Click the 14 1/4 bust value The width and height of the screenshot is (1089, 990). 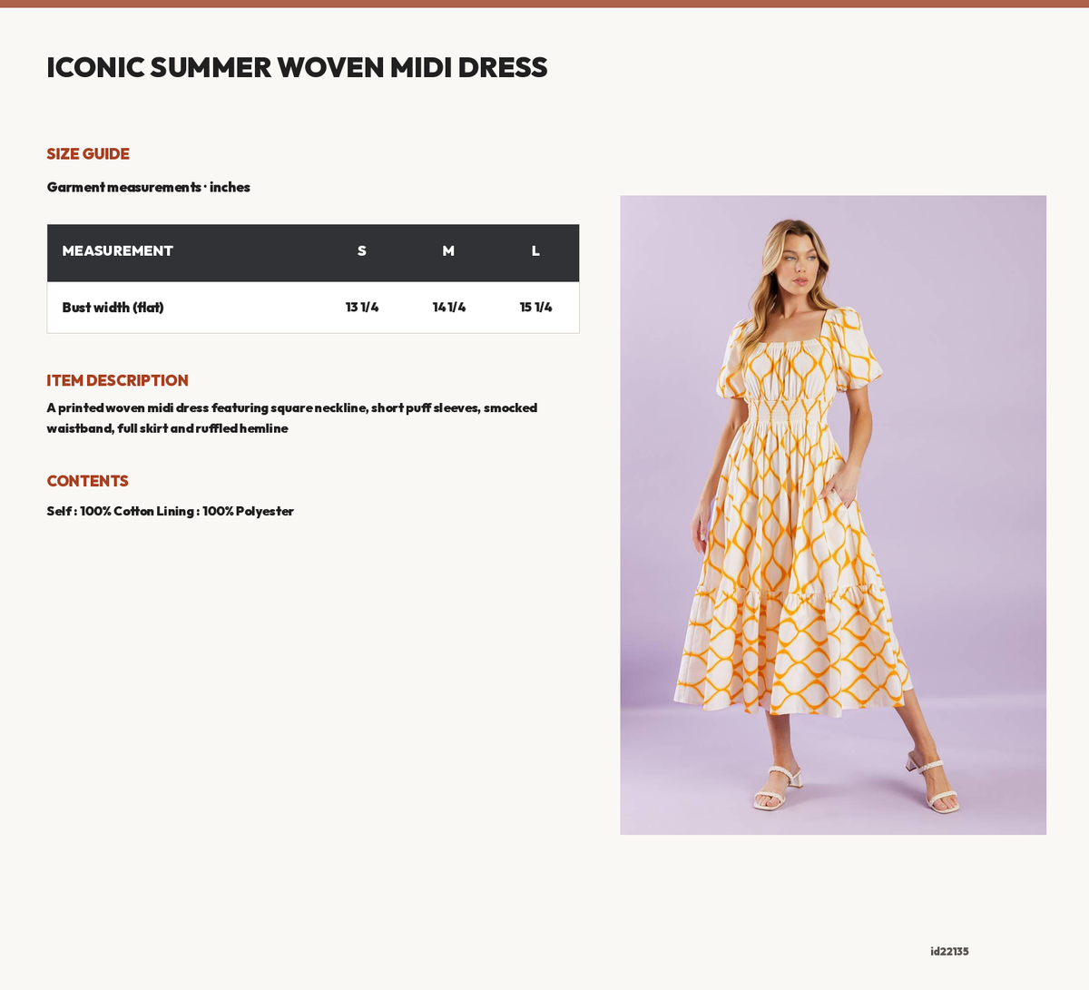click(x=449, y=308)
